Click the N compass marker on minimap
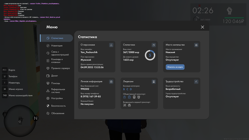249x140 pixels. coord(35,118)
